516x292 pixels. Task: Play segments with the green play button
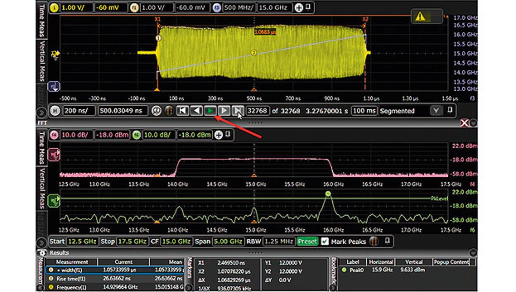[210, 110]
